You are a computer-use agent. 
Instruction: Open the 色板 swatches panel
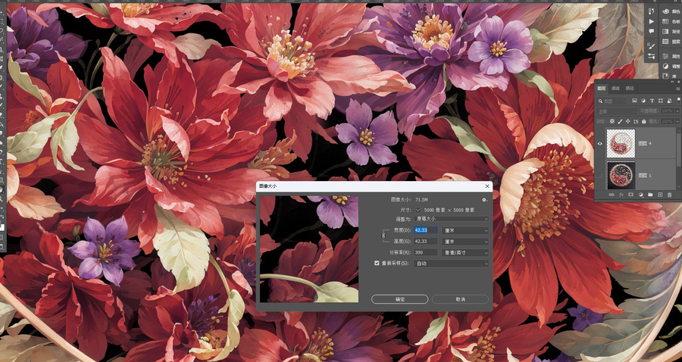click(x=671, y=22)
